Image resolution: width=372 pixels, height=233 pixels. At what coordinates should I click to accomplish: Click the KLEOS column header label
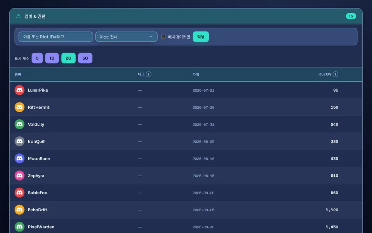325,75
